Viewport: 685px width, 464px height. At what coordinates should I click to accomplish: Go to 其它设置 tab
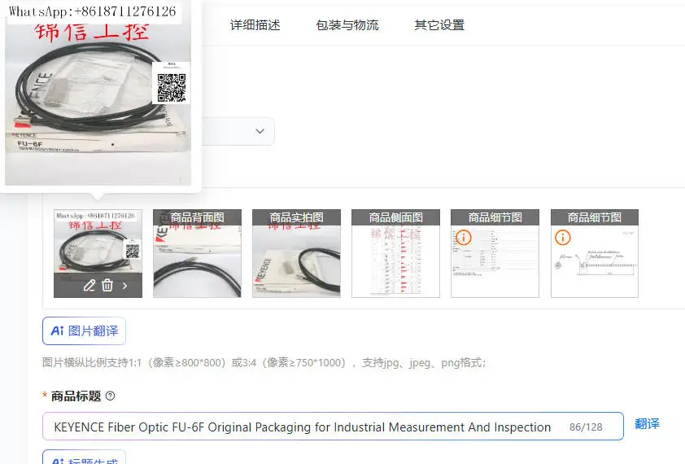[439, 25]
